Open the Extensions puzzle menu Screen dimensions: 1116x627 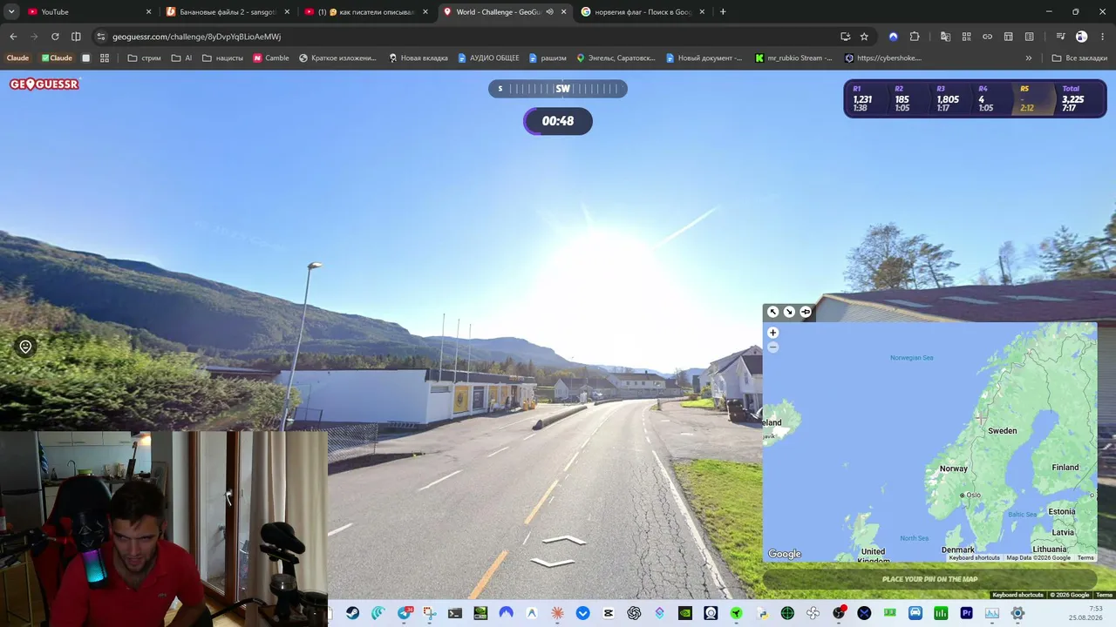click(915, 37)
